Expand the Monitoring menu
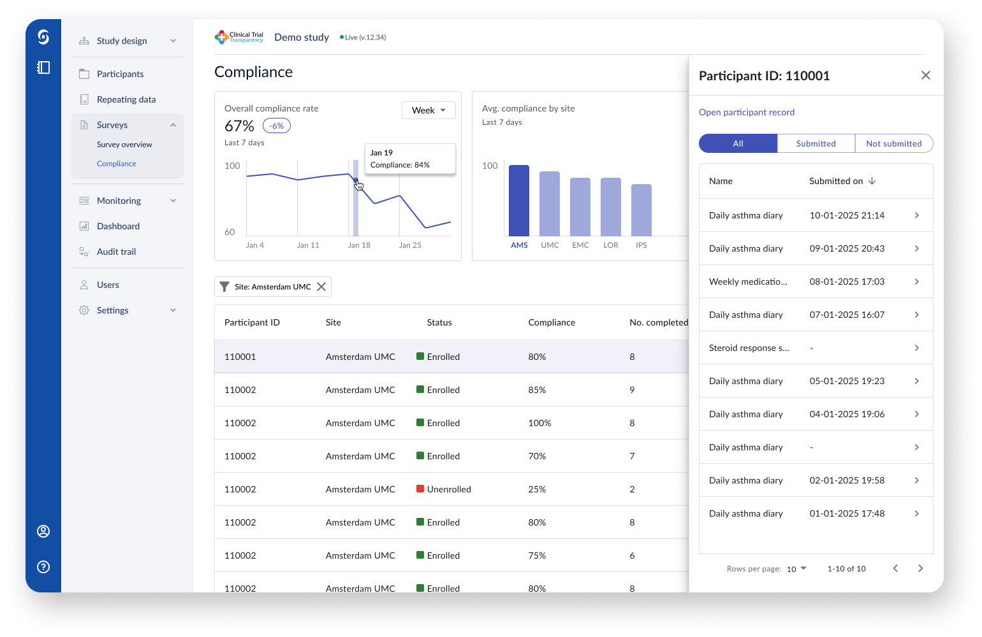The width and height of the screenshot is (982, 637). click(173, 201)
